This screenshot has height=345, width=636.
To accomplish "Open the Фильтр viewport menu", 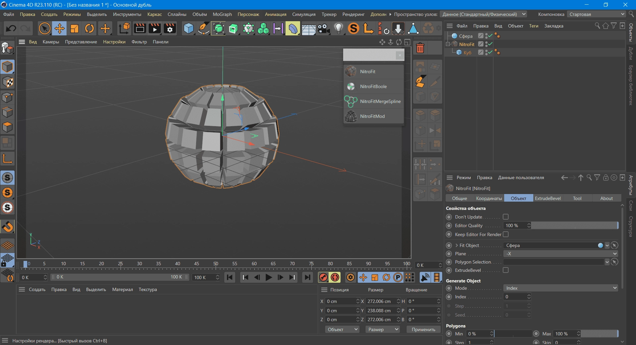I will (x=139, y=42).
